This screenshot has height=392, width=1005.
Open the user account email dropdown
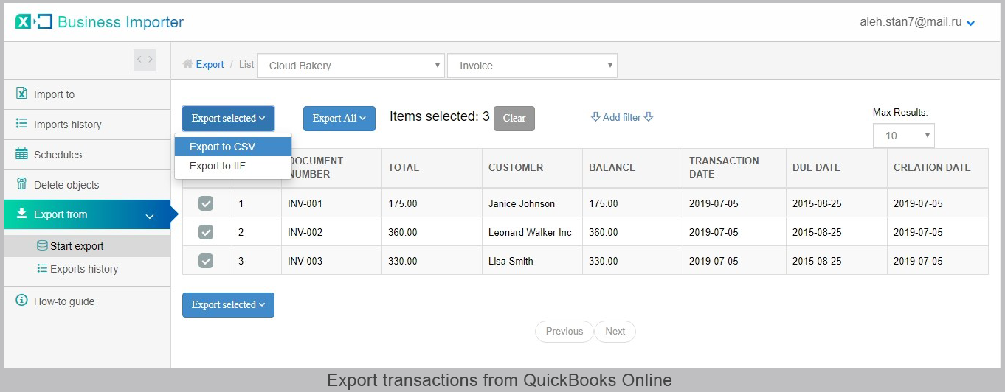pos(917,22)
